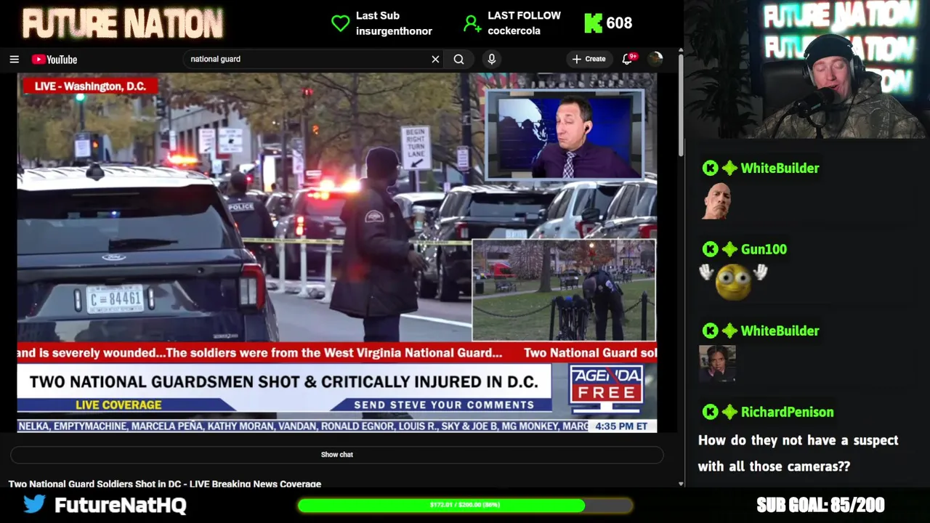Click the scrollbar down arrow
Screen dimensions: 930x523
coord(681,484)
